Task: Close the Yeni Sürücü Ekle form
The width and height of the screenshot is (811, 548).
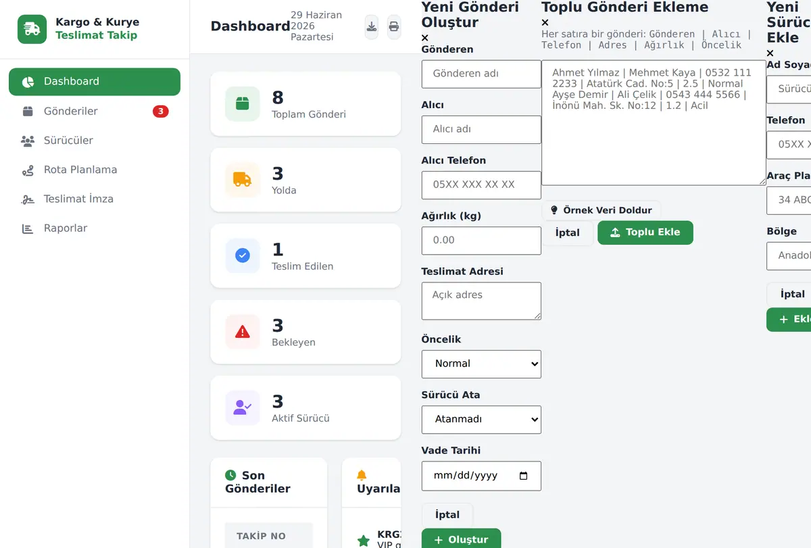Action: tap(770, 53)
